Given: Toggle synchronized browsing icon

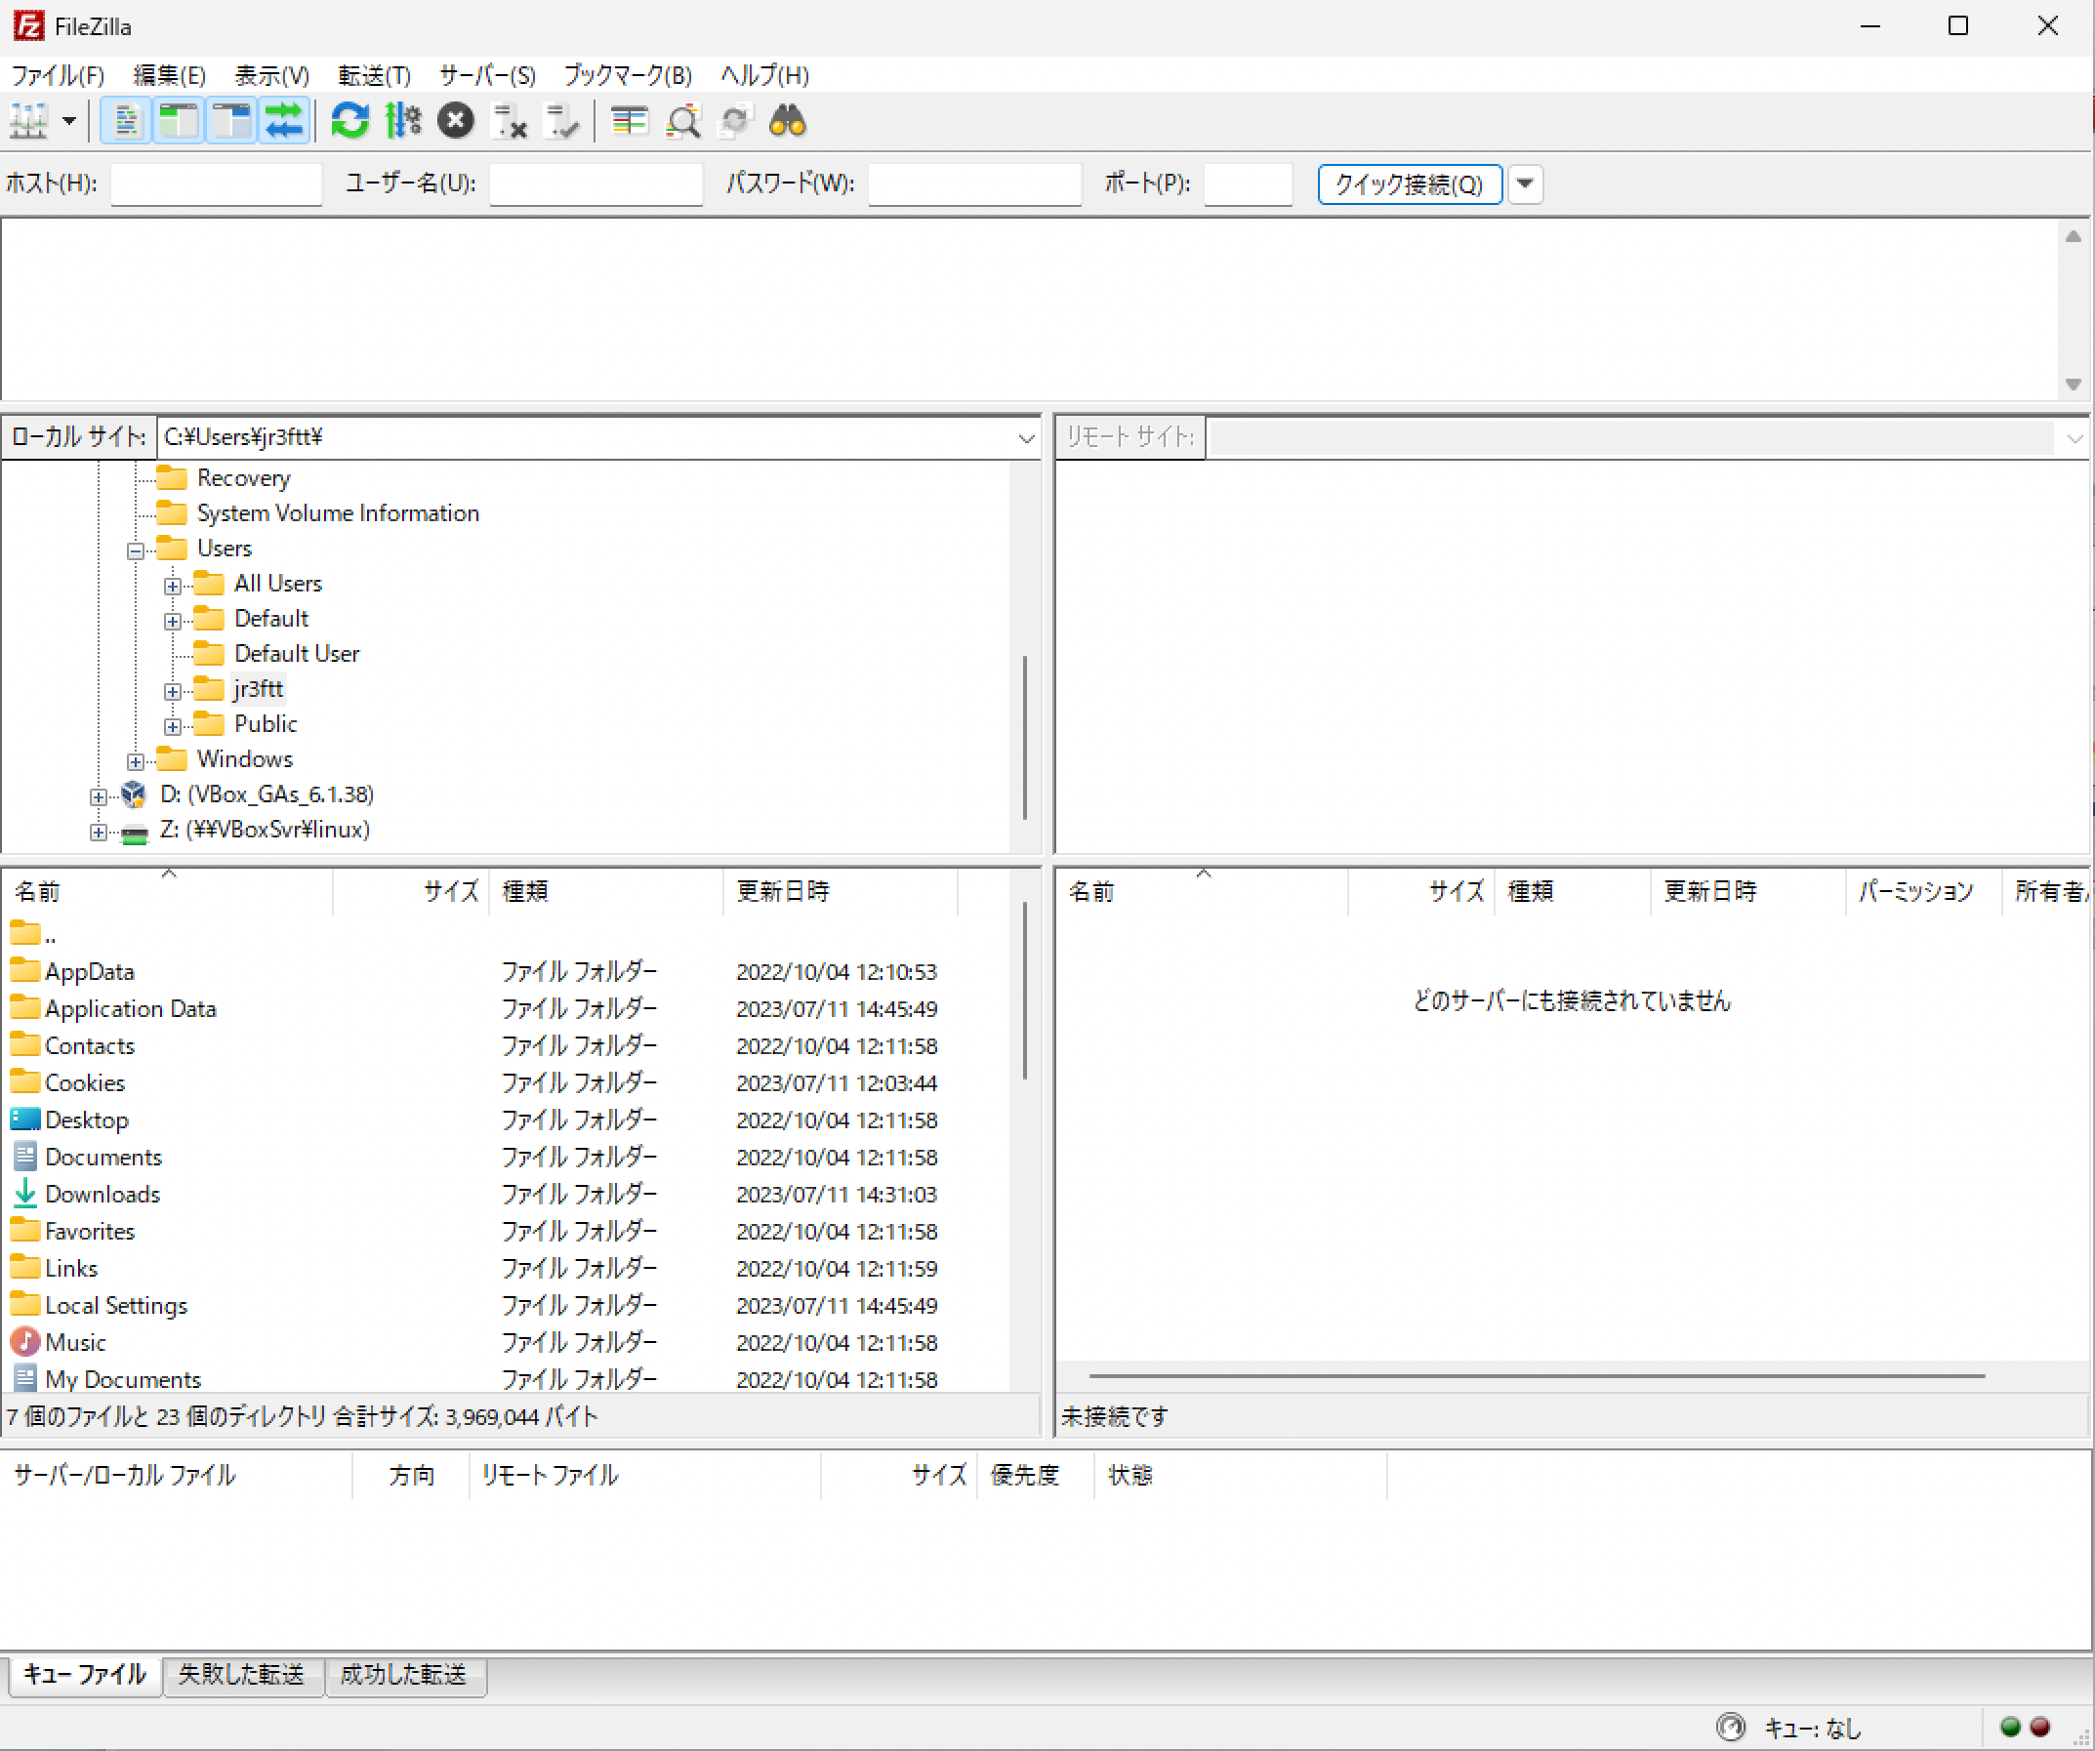Looking at the screenshot, I should click(736, 122).
